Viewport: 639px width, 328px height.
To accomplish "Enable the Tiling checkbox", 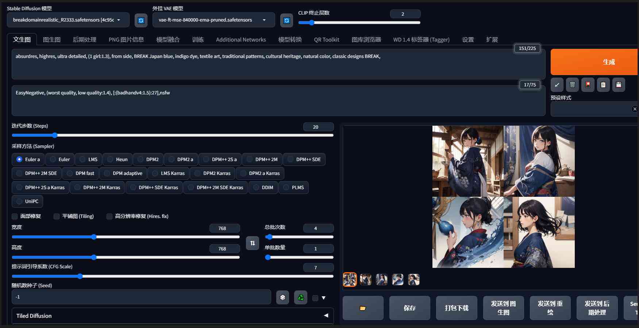I will [x=57, y=216].
